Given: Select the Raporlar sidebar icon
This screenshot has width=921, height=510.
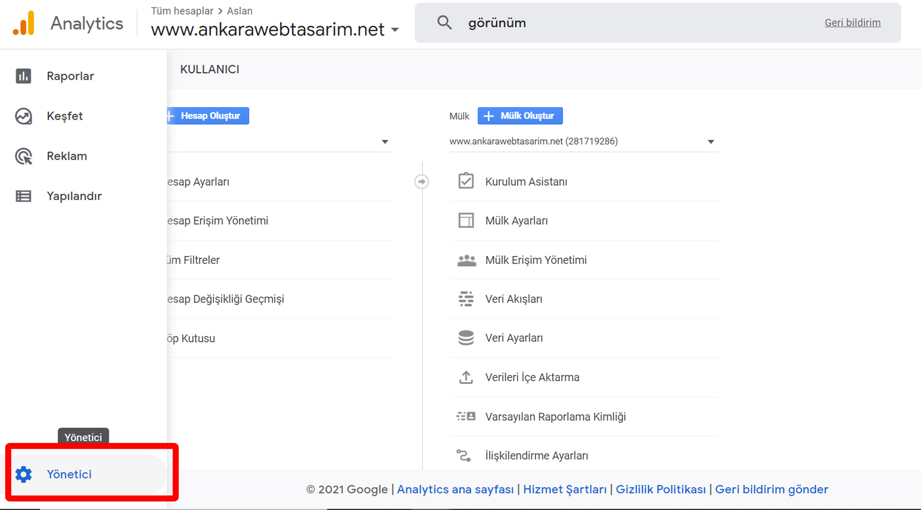Looking at the screenshot, I should [24, 76].
